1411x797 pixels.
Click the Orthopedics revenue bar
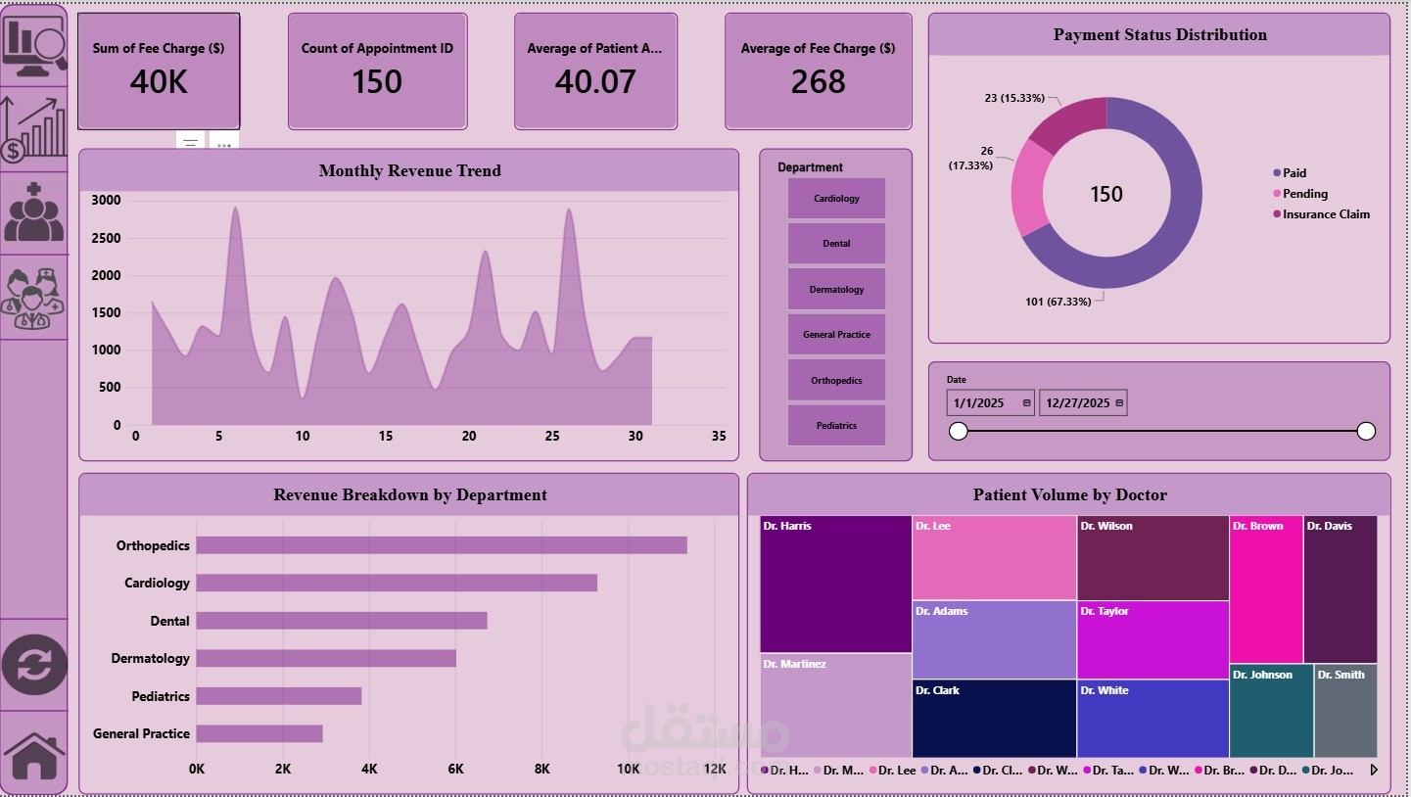click(442, 545)
